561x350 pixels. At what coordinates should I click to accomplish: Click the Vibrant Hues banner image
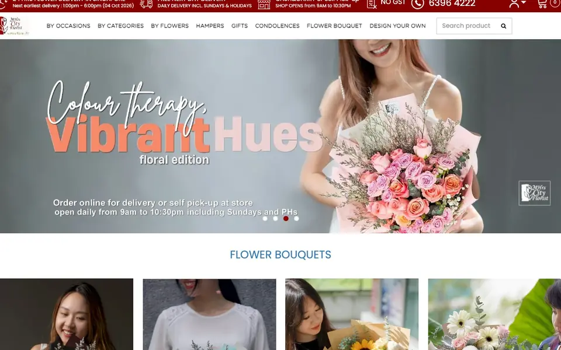tap(280, 136)
